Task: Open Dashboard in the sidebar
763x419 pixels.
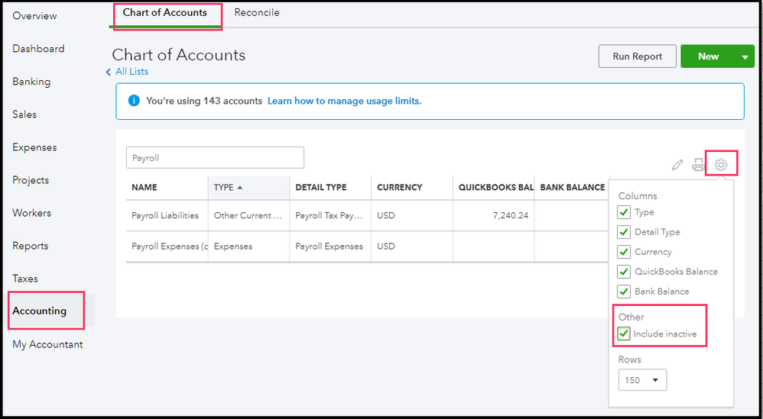Action: click(x=38, y=49)
